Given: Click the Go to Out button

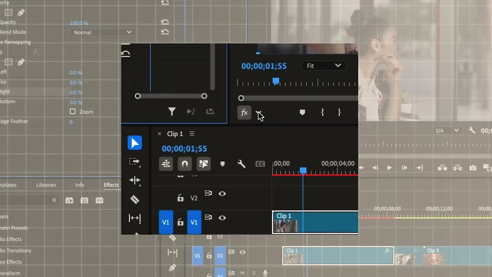Looking at the screenshot, I should 420,168.
